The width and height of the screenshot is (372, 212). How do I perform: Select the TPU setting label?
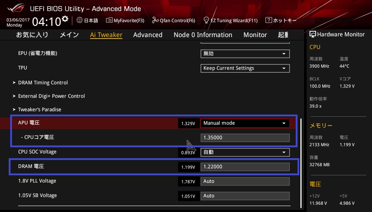(x=23, y=68)
